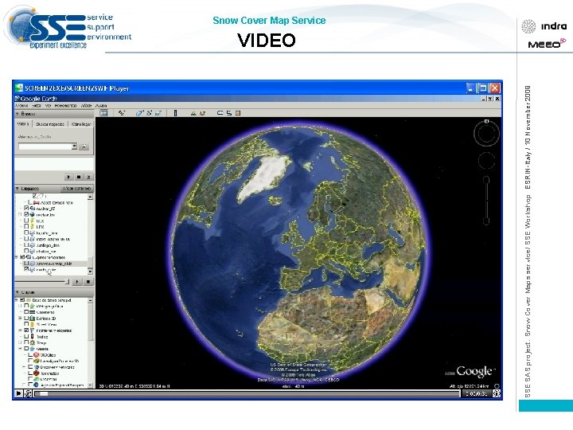
Task: Uncheck the Lugares temporales checkbox
Action: (22, 257)
